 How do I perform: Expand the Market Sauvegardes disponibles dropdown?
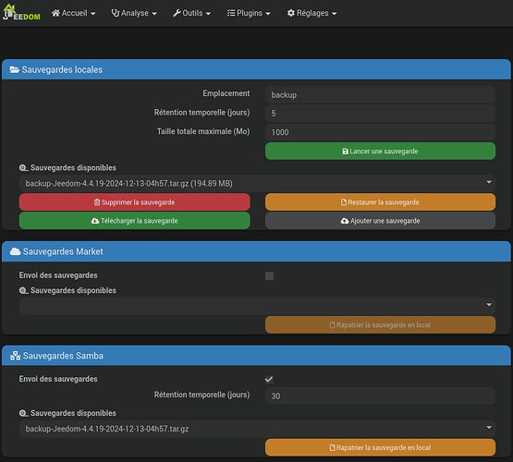[257, 306]
